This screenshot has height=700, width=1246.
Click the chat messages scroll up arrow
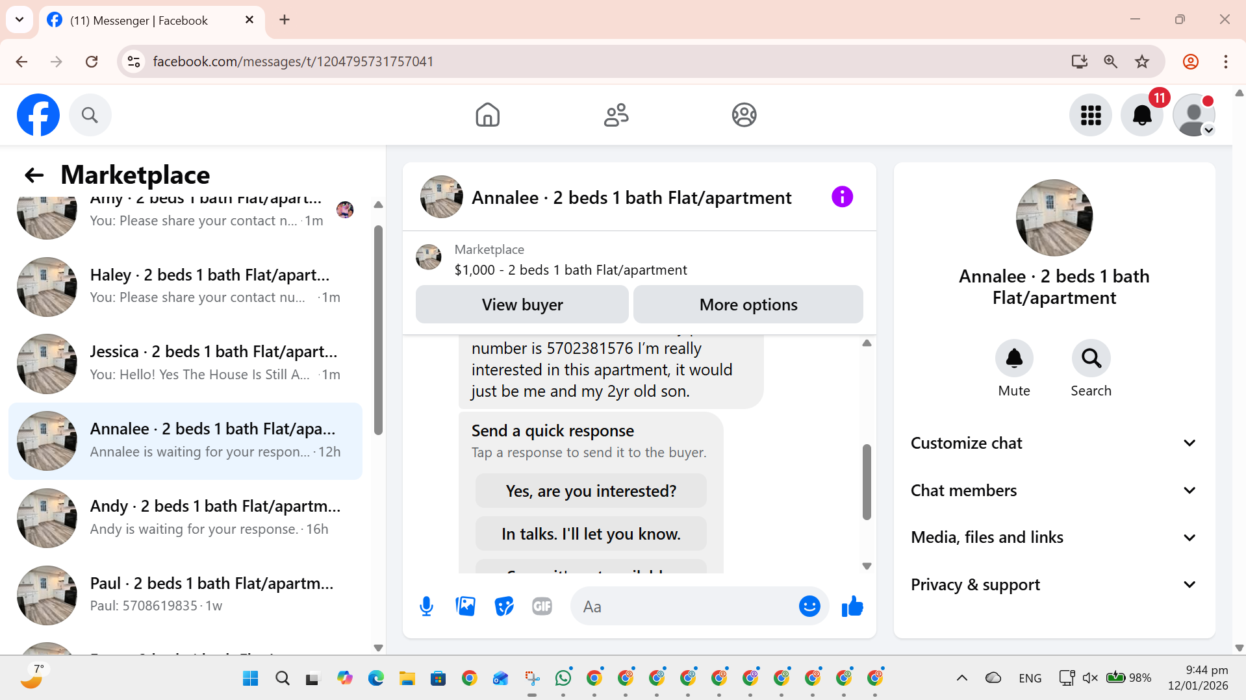(867, 343)
